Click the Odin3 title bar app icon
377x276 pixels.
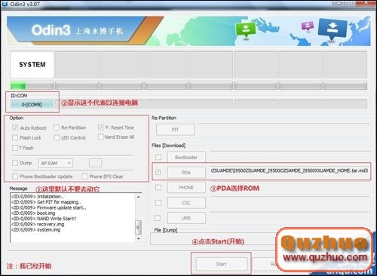coord(5,4)
